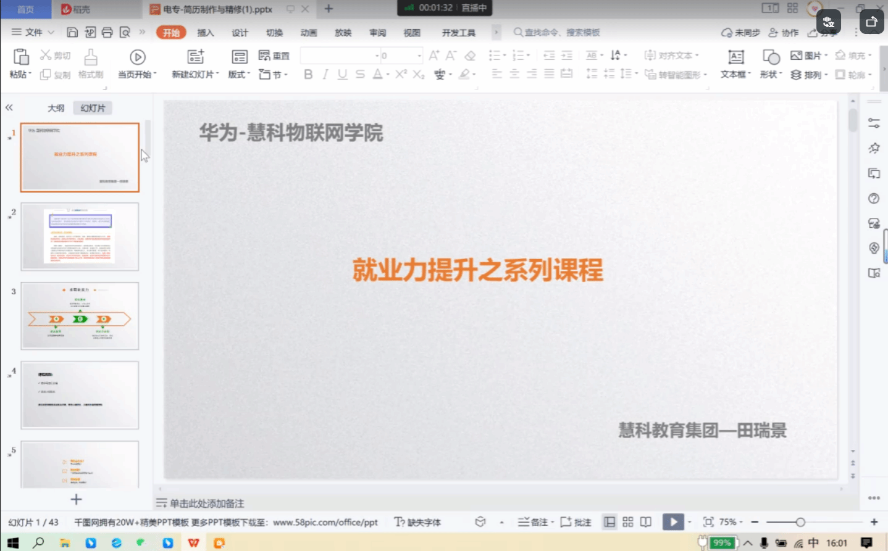Open the Insert (插入) ribbon tab

click(x=205, y=33)
